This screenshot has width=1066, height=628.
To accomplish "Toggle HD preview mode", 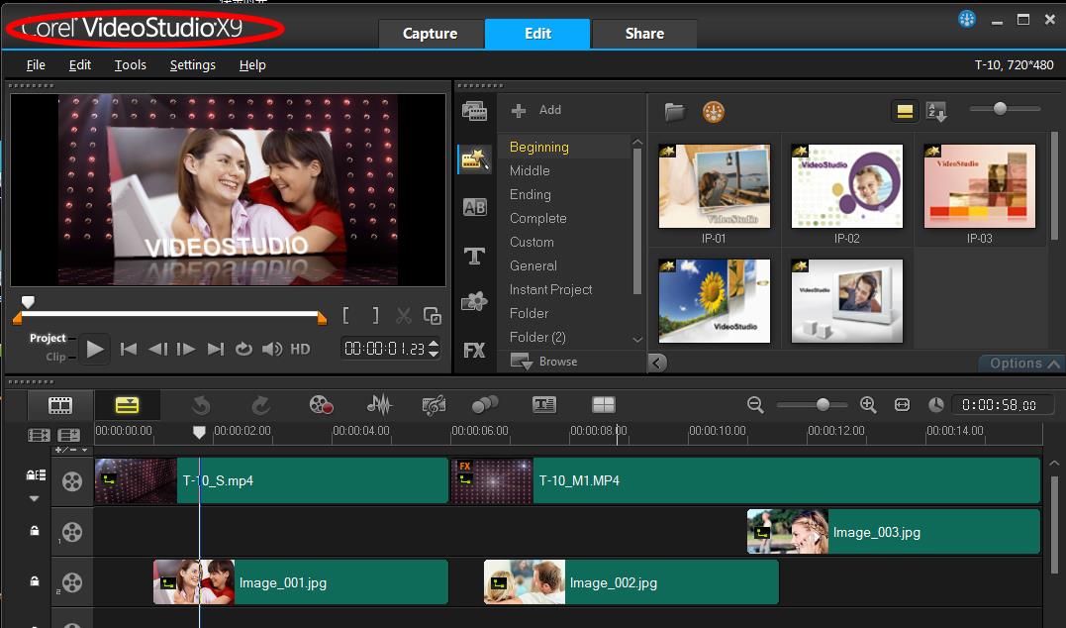I will [x=300, y=349].
